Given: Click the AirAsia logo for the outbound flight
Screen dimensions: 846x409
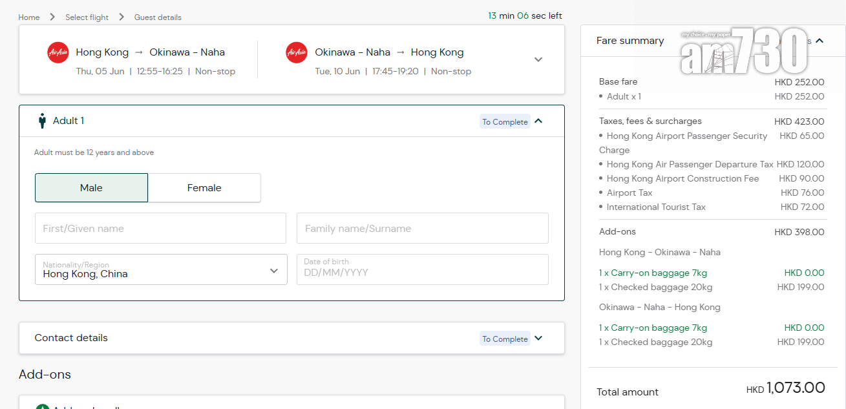Looking at the screenshot, I should [x=58, y=52].
